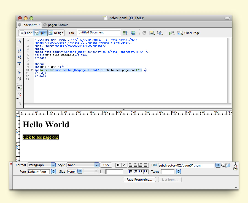The height and width of the screenshot is (203, 248).
Task: Open the Style dropdown
Action: coord(83,165)
